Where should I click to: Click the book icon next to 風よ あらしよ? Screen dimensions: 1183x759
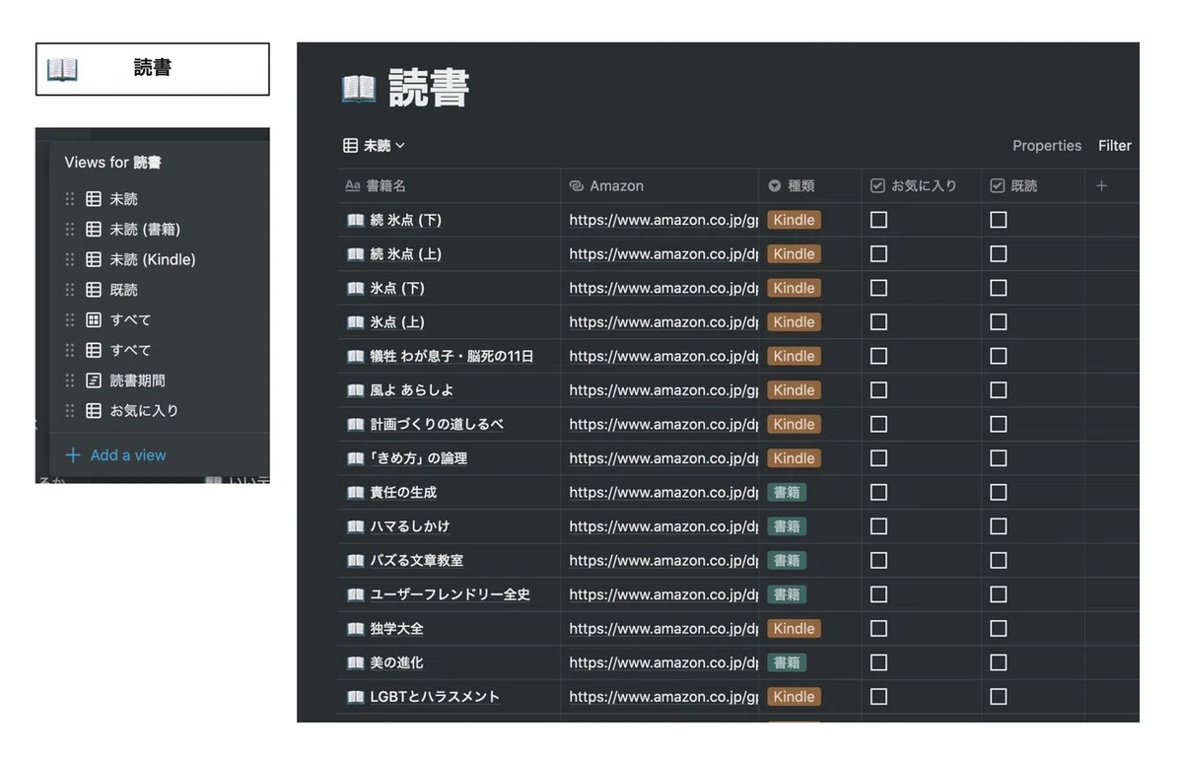tap(355, 390)
